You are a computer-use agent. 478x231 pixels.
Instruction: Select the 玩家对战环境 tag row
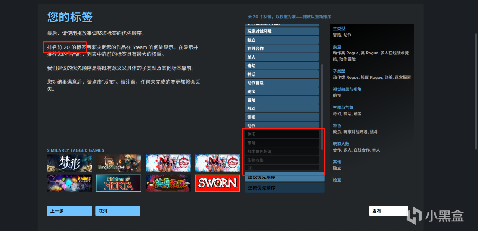(x=282, y=31)
